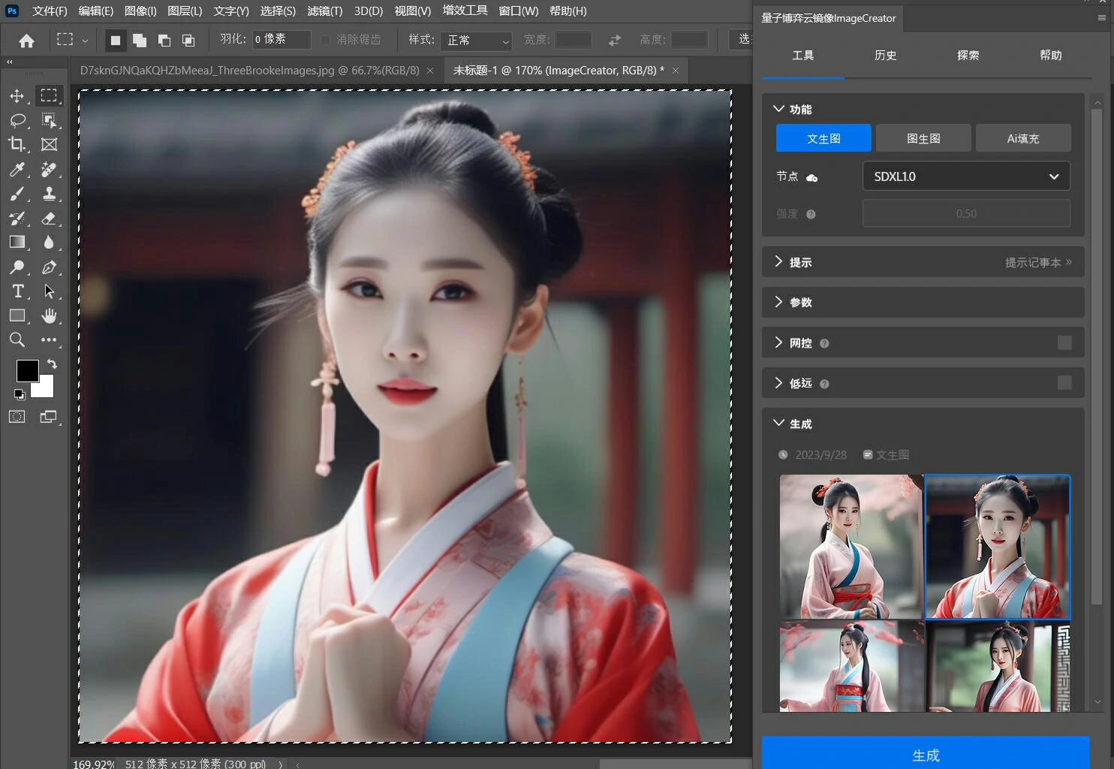The image size is (1114, 769).
Task: Toggle Quick Mask mode
Action: [x=17, y=417]
